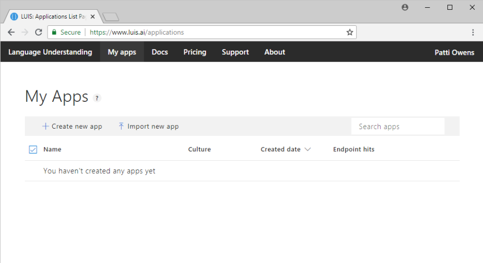Viewport: 483px width, 263px height.
Task: Reload the page with refresh icon
Action: pyautogui.click(x=38, y=33)
